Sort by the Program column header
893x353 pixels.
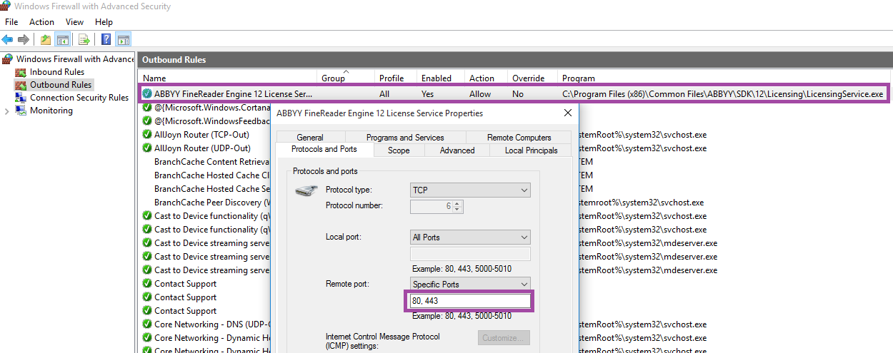click(x=724, y=78)
